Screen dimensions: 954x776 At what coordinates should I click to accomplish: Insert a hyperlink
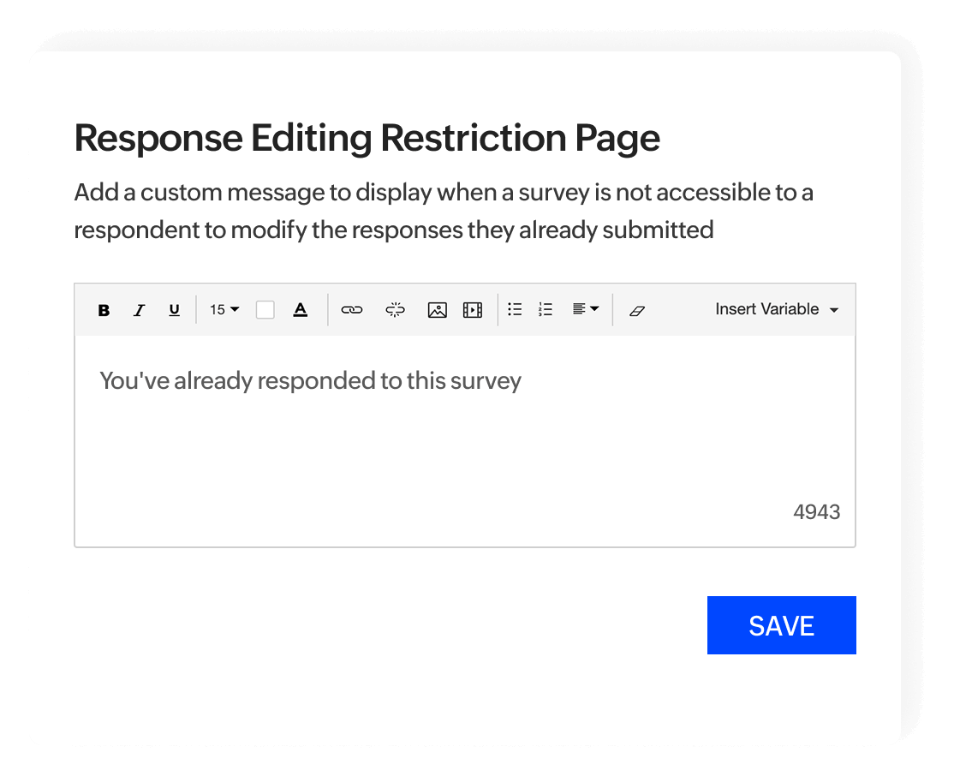click(353, 309)
